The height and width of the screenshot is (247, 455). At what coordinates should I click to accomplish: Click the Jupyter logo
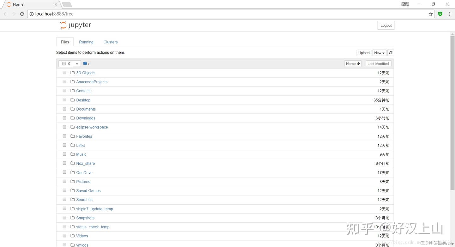(76, 25)
